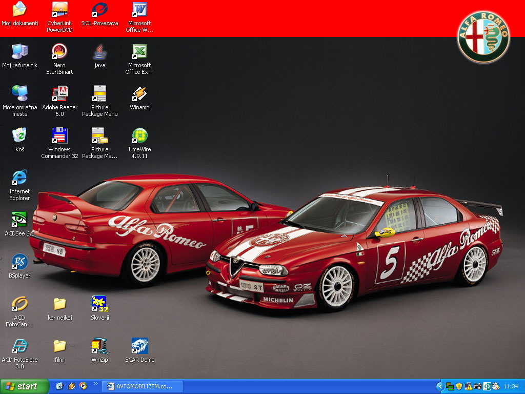This screenshot has width=525, height=394.
Task: Click network warning tray icon
Action: coord(469,387)
